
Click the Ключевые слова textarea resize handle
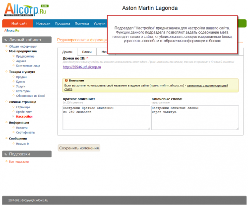[x=238, y=129]
